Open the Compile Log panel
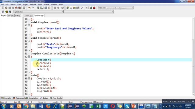This screenshot has width=195, height=109. [x=32, y=98]
